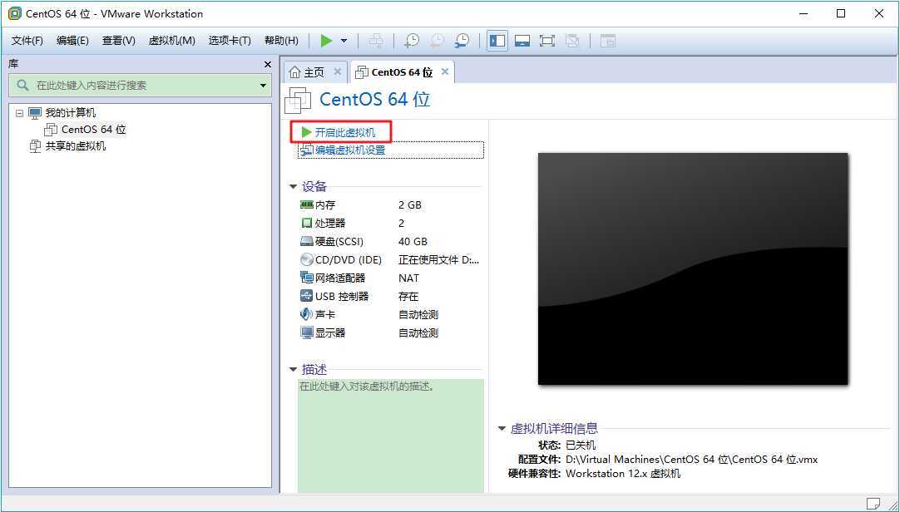The image size is (900, 512).
Task: Click the Unity mode toolbar icon
Action: (x=572, y=41)
